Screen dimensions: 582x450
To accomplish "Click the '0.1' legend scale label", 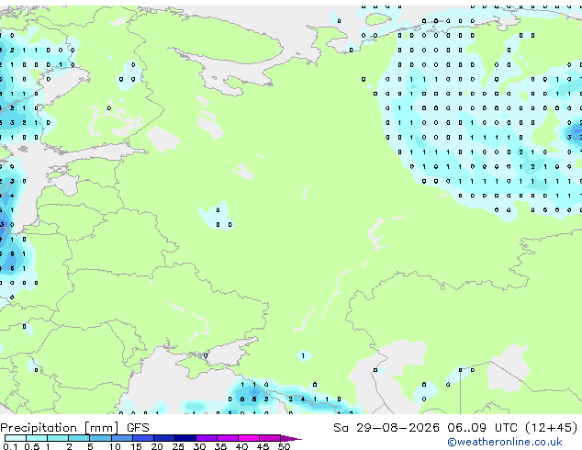I will pos(10,446).
